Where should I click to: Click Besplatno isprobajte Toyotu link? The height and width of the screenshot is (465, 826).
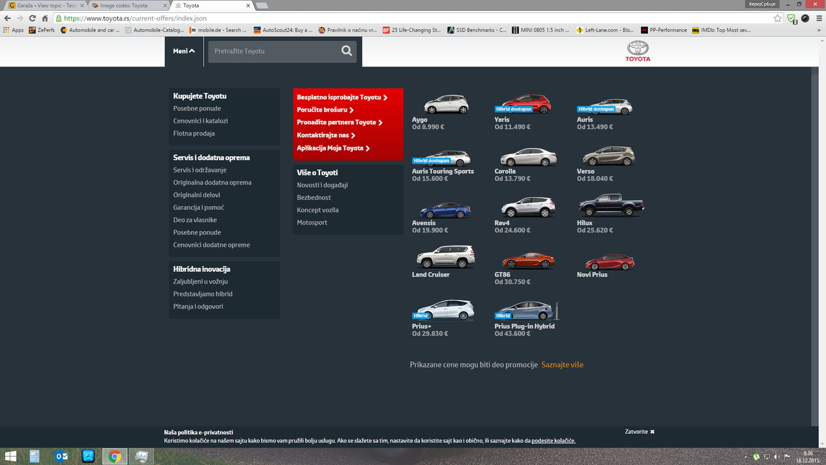(342, 97)
